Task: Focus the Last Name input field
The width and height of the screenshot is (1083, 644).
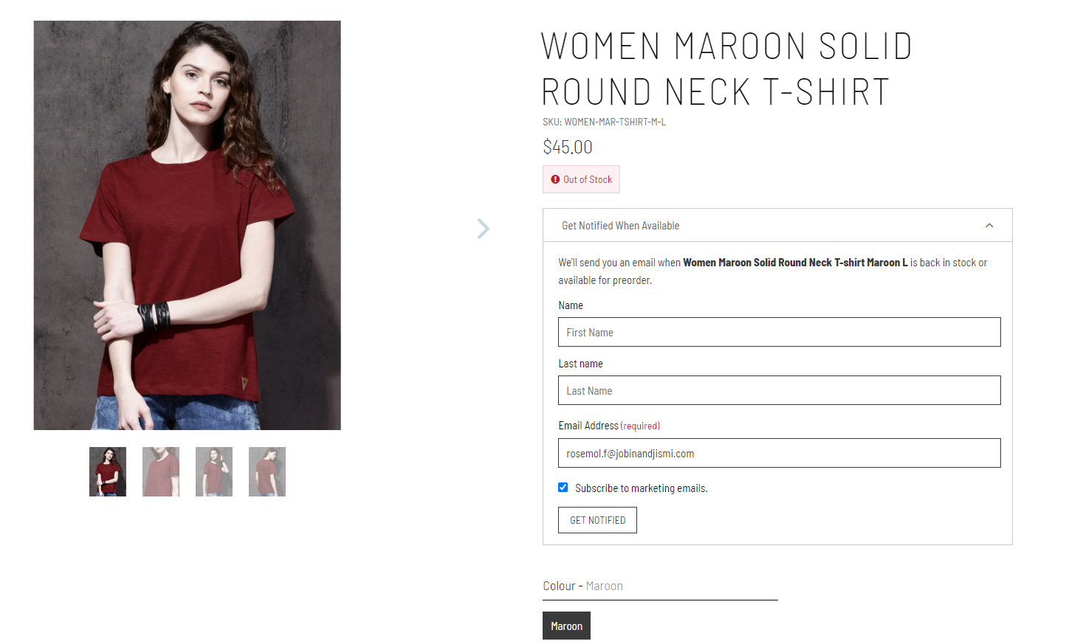Action: (x=779, y=390)
